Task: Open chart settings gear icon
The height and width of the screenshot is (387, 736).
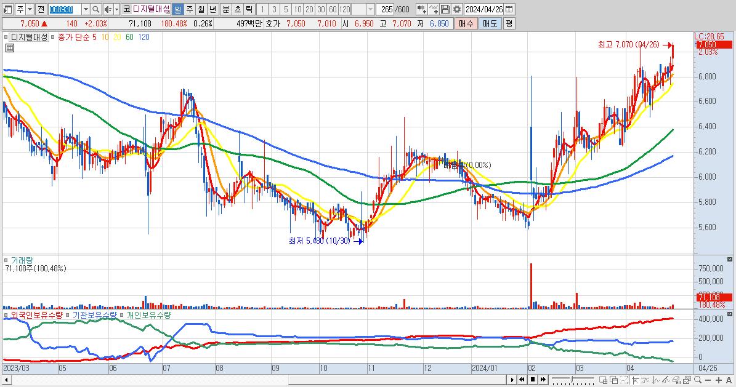Action: coord(457,9)
